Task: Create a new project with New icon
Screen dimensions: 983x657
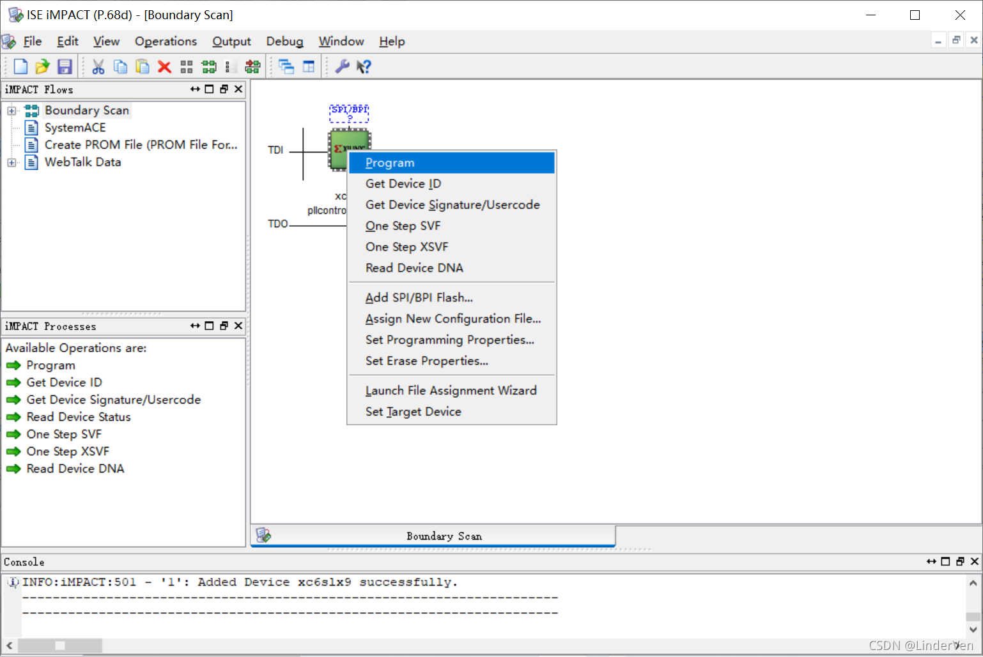Action: [20, 66]
